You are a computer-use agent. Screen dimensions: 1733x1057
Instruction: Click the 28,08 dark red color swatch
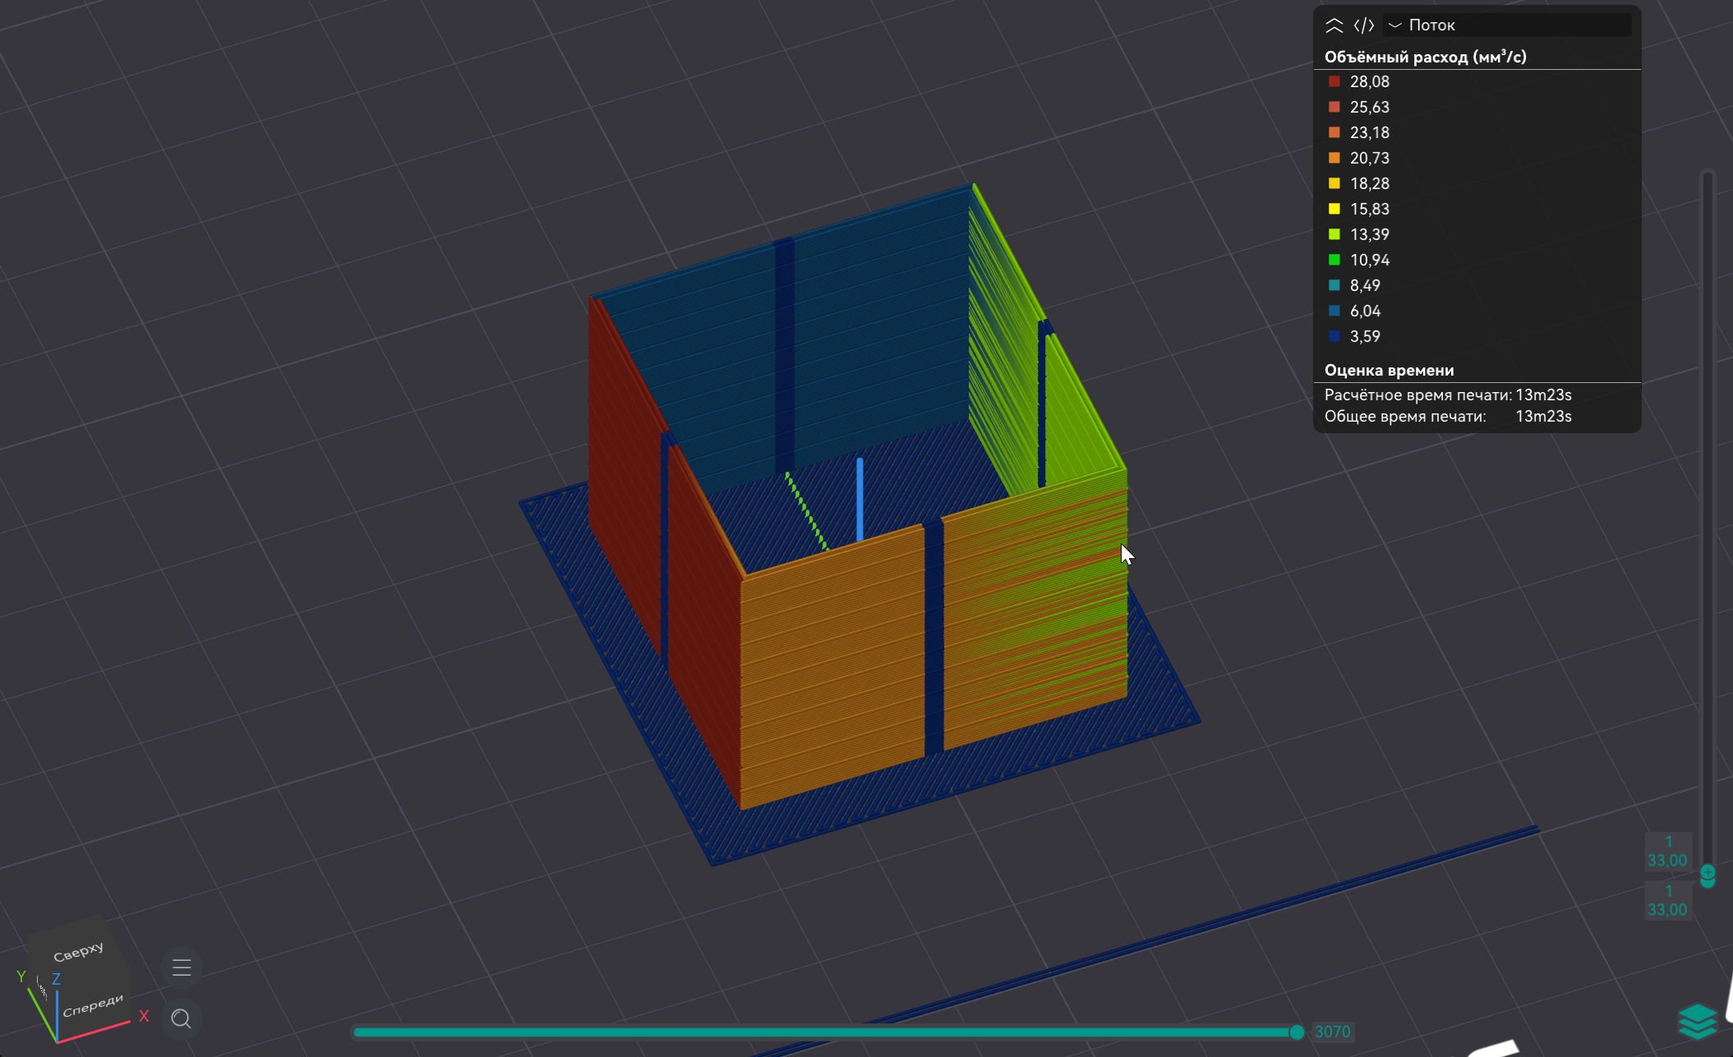1334,81
